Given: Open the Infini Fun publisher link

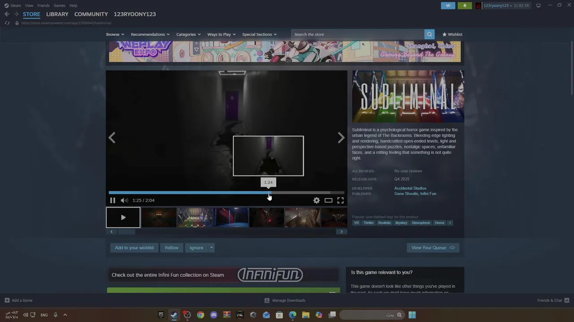Looking at the screenshot, I should tap(428, 194).
